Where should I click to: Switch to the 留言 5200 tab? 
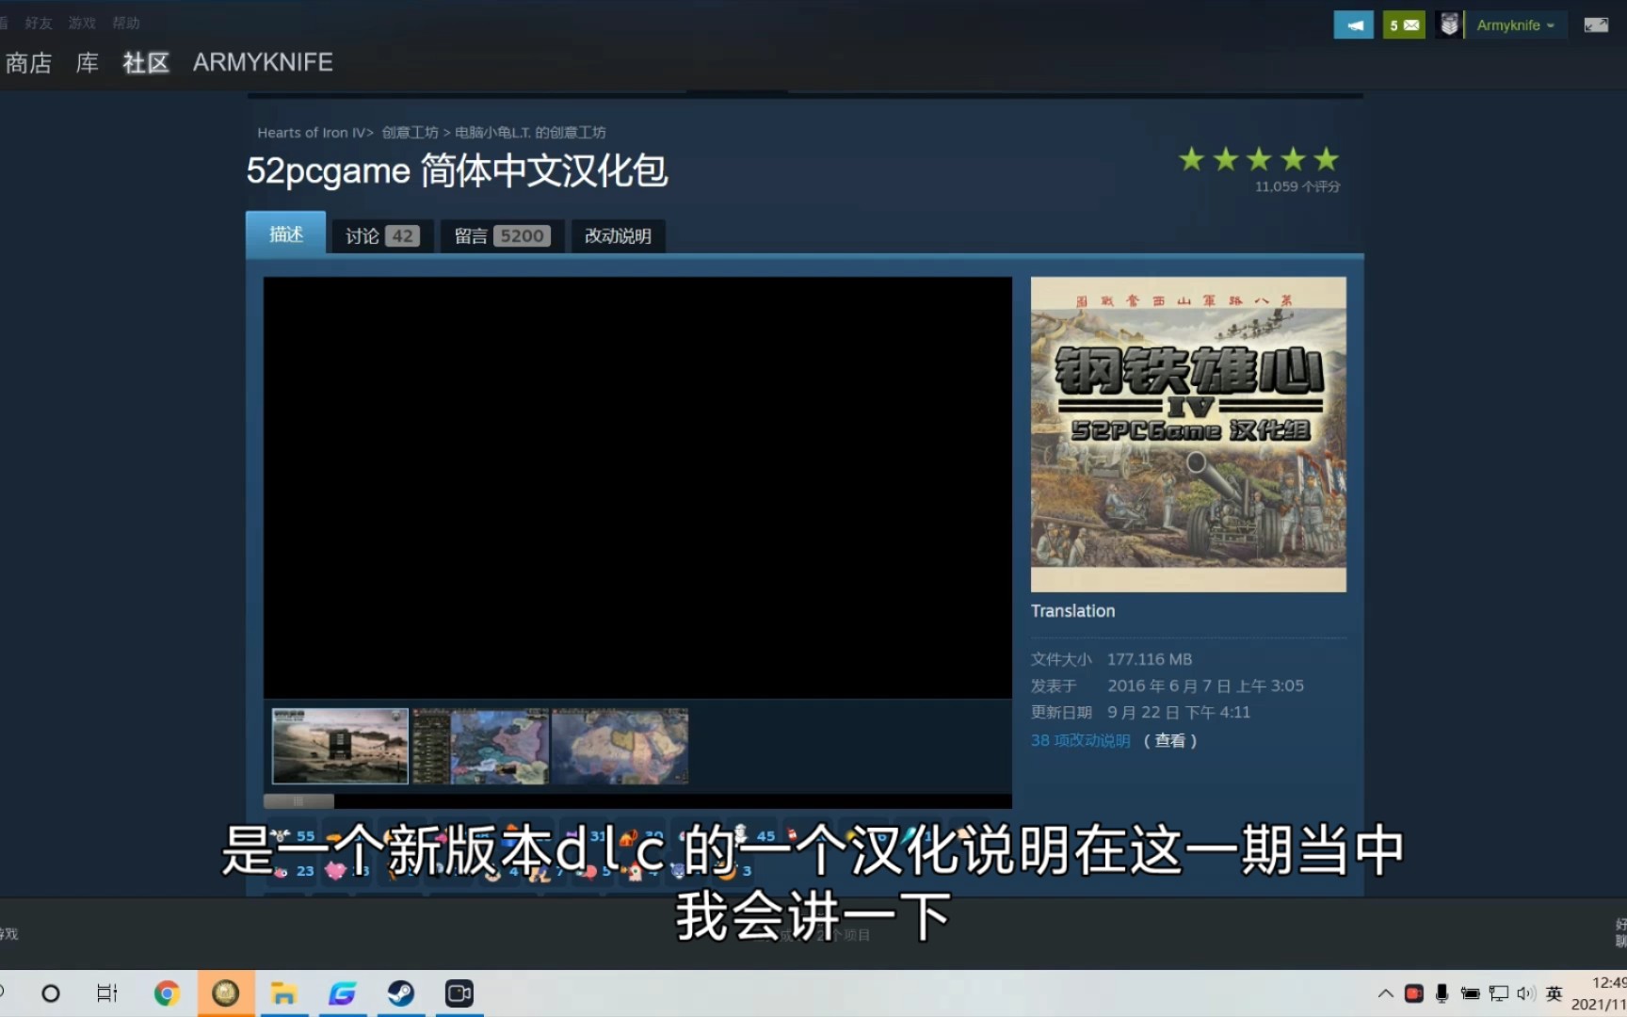(502, 235)
